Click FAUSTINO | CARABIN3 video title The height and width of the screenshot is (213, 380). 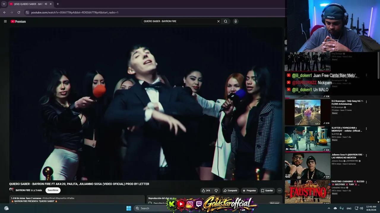pyautogui.click(x=348, y=183)
